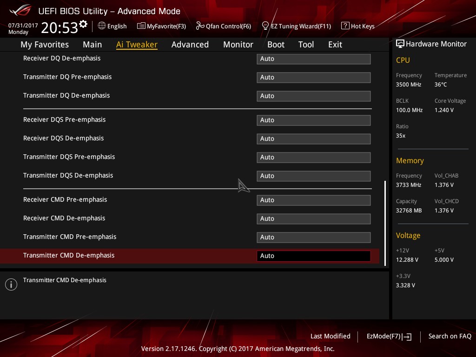Select Receiver DQ De-emphasis label

point(62,58)
